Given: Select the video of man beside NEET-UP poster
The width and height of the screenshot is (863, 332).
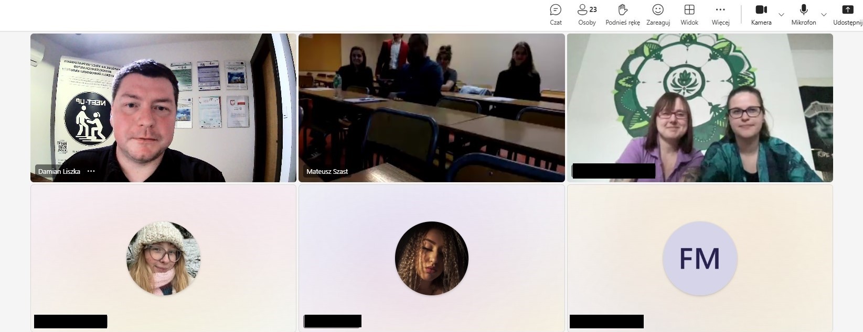Looking at the screenshot, I should [x=163, y=107].
